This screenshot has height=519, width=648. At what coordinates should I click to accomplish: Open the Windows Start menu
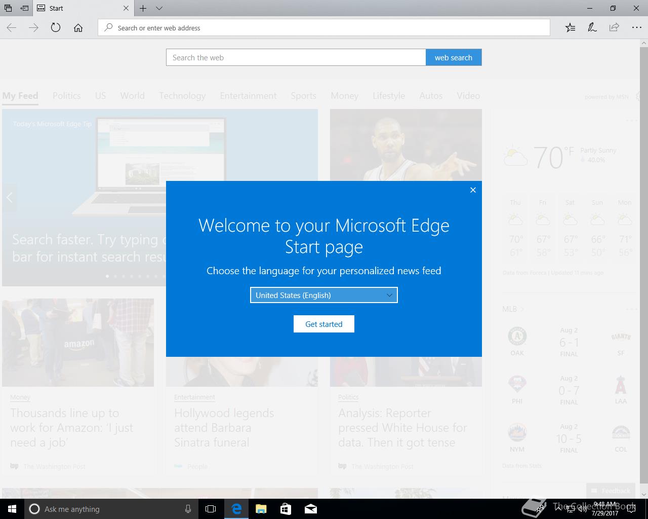(x=12, y=509)
